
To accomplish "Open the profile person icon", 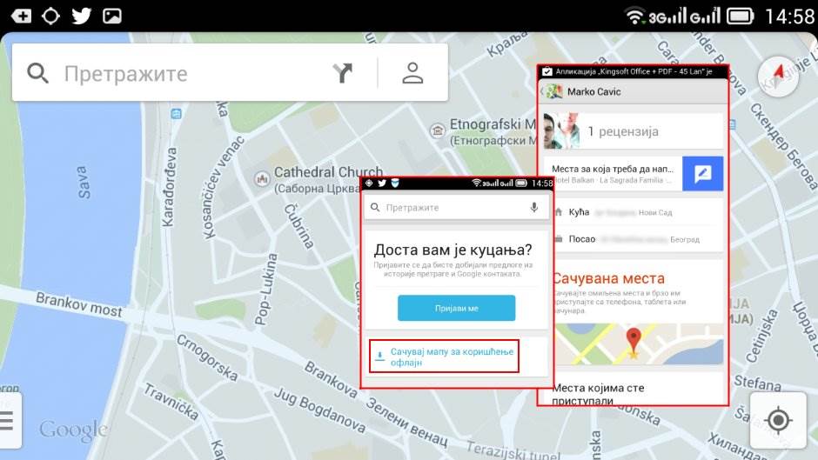I will click(x=412, y=73).
